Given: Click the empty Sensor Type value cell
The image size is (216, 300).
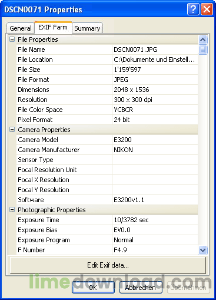Looking at the screenshot, I should coord(155,160).
